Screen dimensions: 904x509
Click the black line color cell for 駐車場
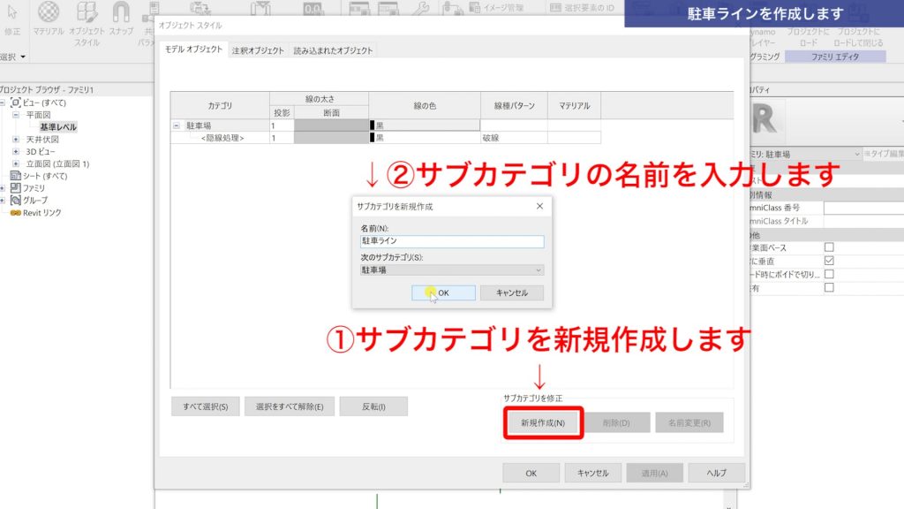[x=425, y=125]
